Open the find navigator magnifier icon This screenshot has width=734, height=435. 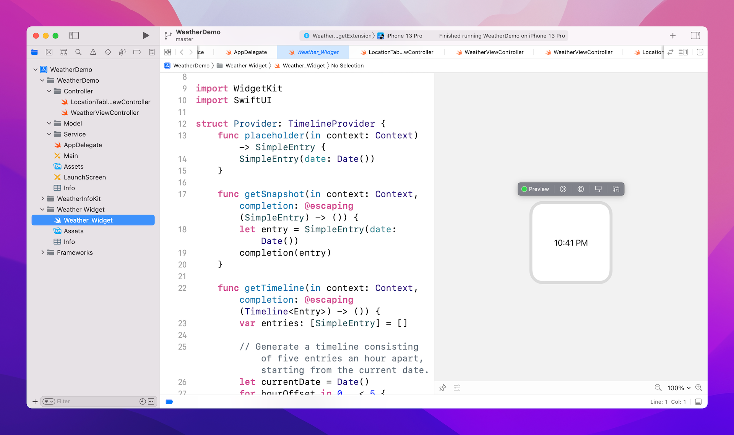tap(78, 52)
